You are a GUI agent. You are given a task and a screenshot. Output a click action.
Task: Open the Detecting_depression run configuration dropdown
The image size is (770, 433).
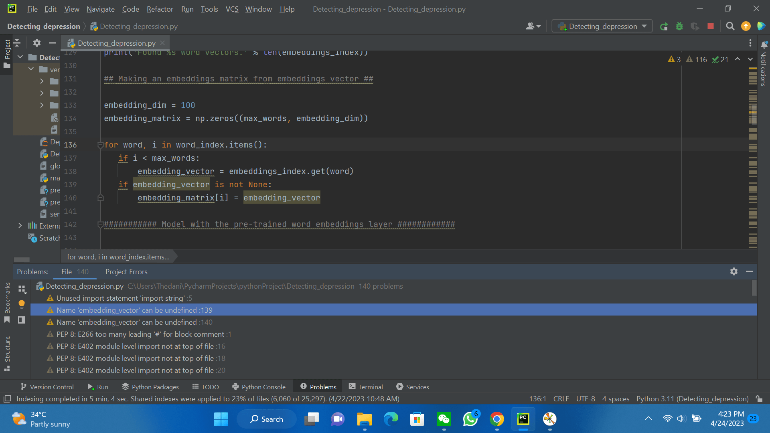coord(602,26)
